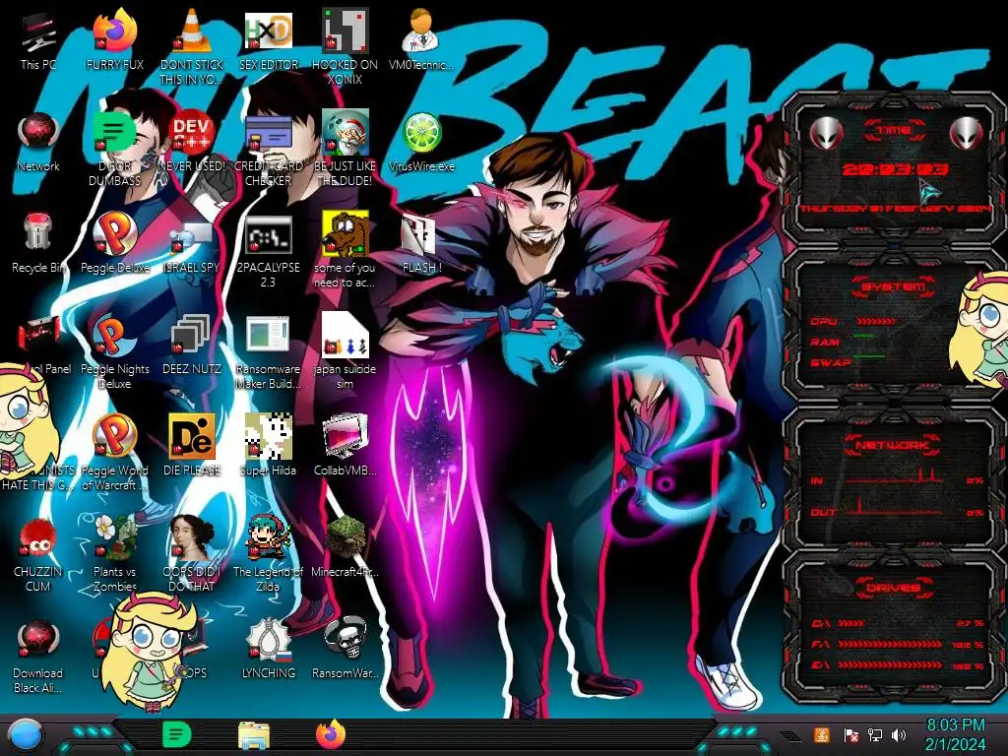Open the Firefox shortcut on the desktop
This screenshot has width=1008, height=756.
coord(115,39)
